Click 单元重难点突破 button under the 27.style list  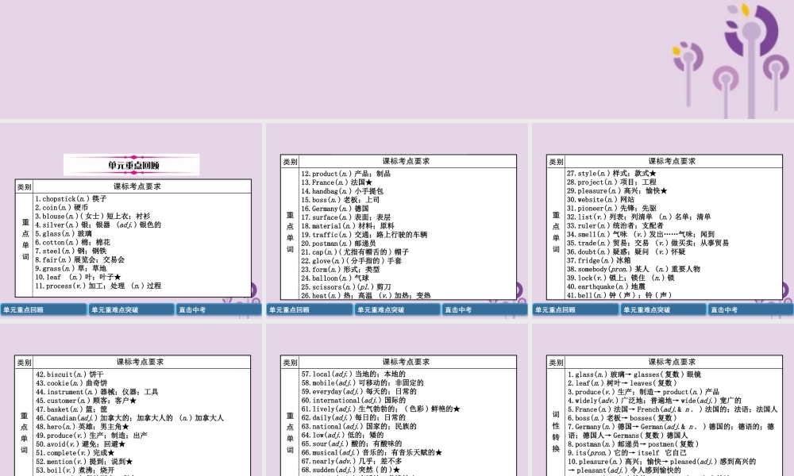pyautogui.click(x=663, y=309)
